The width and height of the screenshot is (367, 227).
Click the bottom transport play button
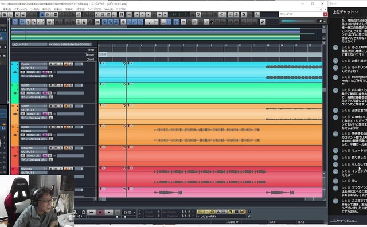108,212
